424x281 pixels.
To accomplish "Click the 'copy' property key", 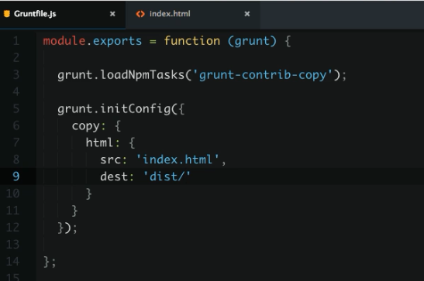I will click(86, 126).
